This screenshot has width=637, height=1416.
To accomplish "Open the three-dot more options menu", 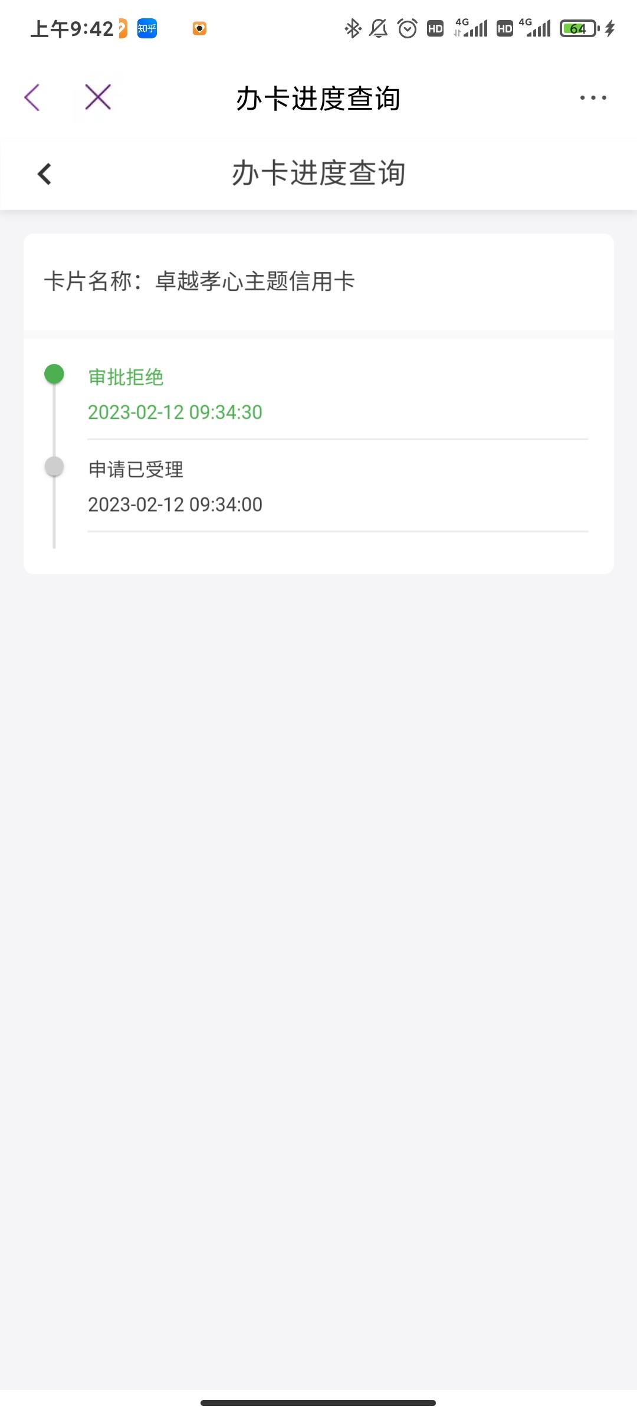I will coord(593,98).
